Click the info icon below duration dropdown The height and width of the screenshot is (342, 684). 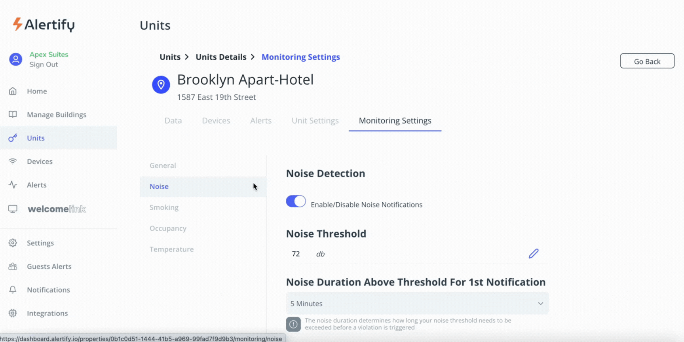click(x=293, y=324)
